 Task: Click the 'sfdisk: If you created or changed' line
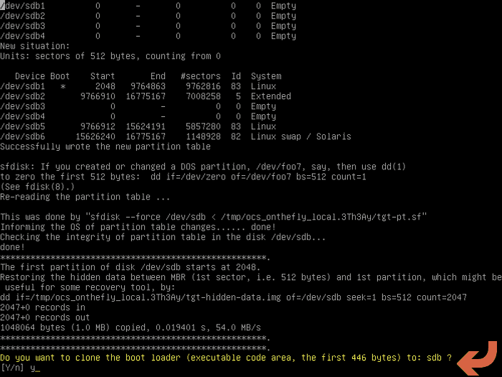click(203, 167)
